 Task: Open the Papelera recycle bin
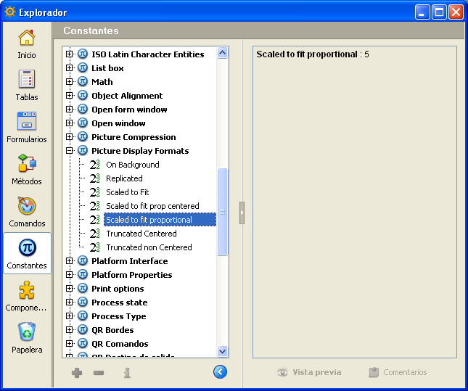click(x=26, y=337)
